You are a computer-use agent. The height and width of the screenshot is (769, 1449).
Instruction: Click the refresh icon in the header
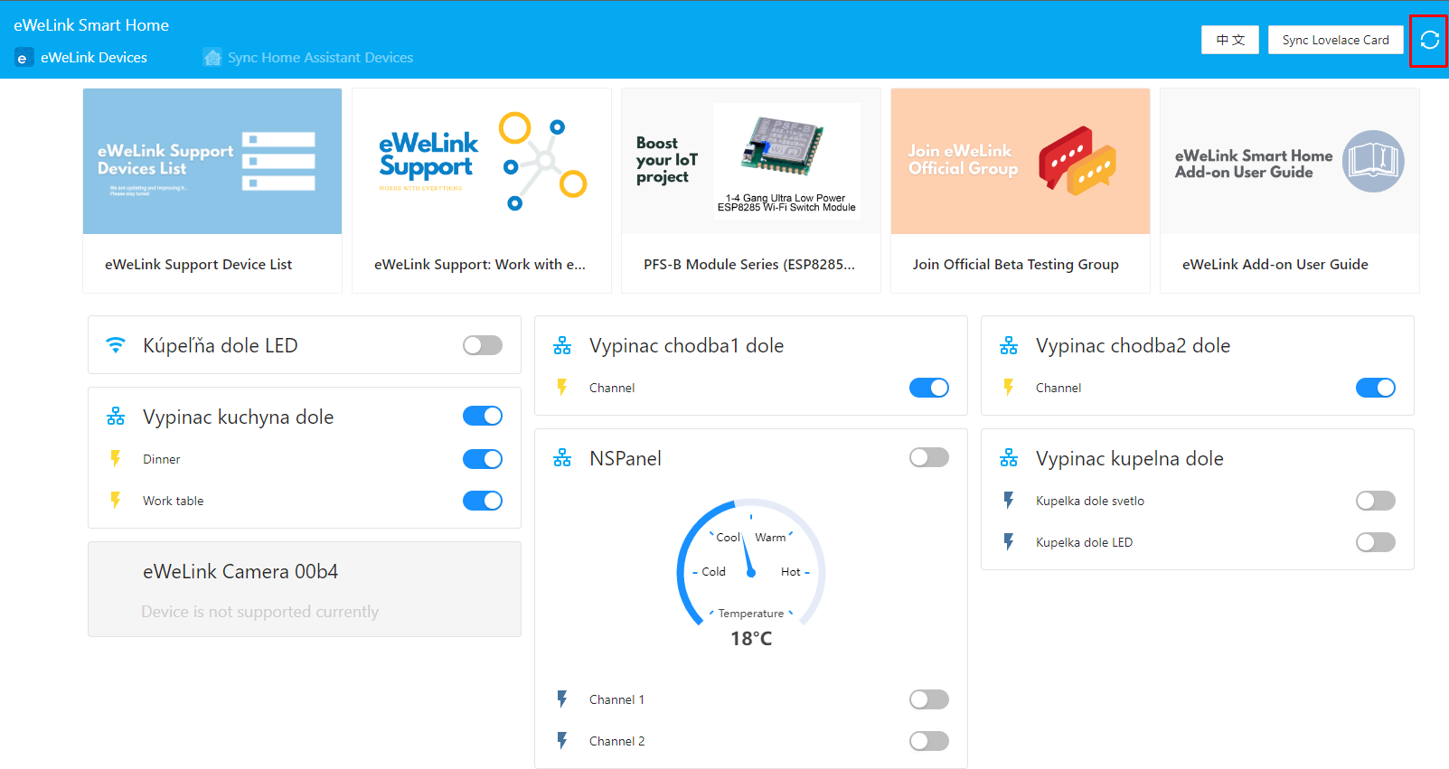point(1429,40)
